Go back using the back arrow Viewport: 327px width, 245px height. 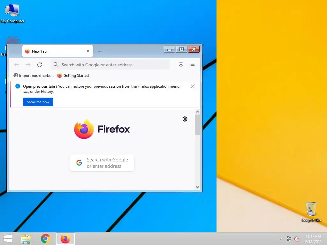pos(17,64)
